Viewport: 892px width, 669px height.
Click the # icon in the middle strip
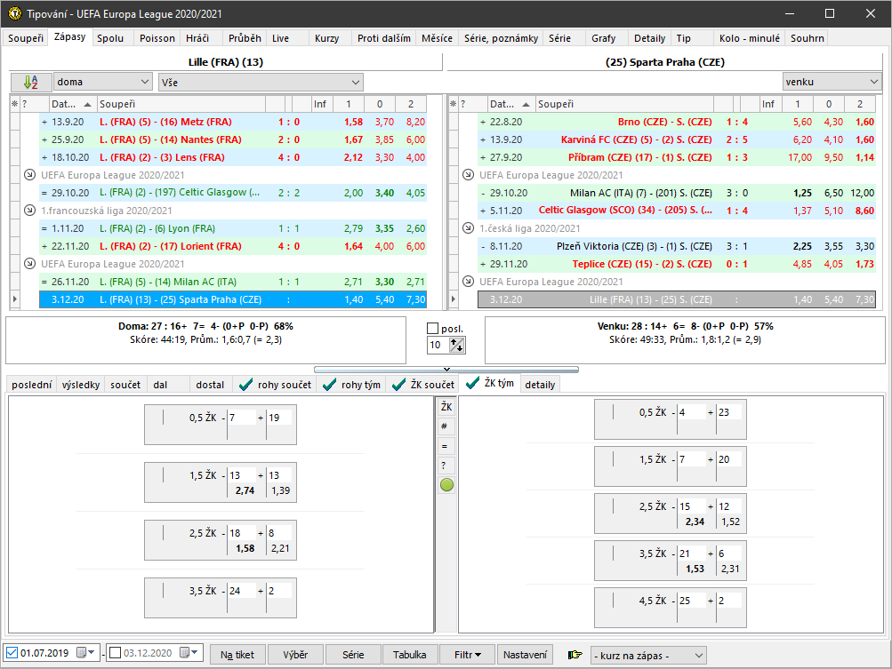tap(446, 426)
